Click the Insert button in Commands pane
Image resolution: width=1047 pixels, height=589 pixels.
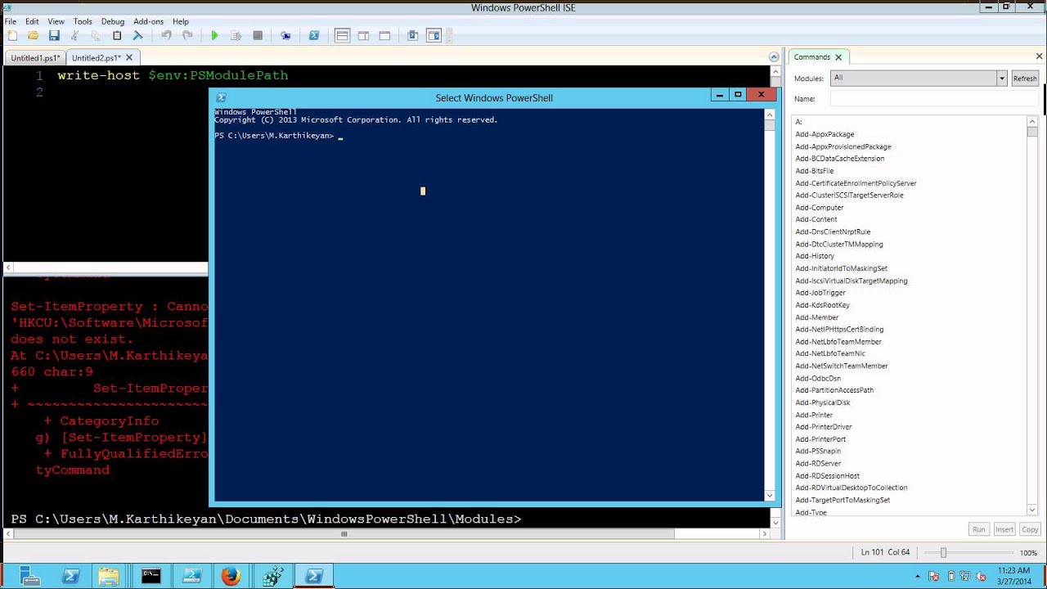pyautogui.click(x=1004, y=529)
